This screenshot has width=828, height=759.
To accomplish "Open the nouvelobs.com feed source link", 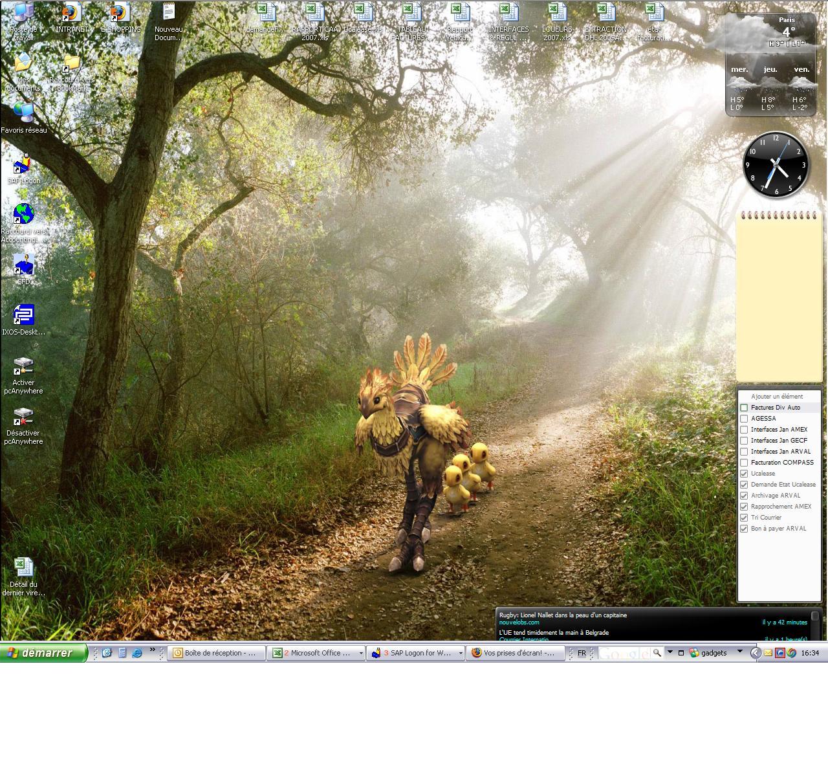I will pyautogui.click(x=519, y=622).
